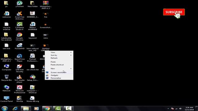Select the USB Disk Security icon
Image resolution: width=198 pixels, height=111 pixels.
19,68
